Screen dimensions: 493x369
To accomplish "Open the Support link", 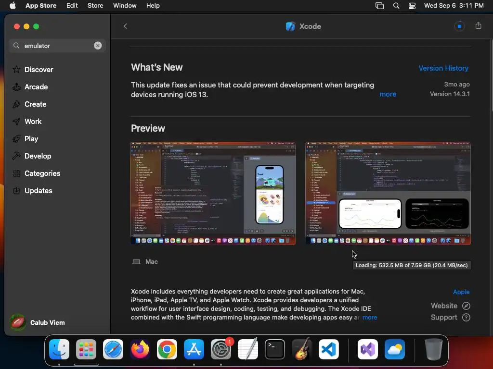I will click(x=450, y=317).
